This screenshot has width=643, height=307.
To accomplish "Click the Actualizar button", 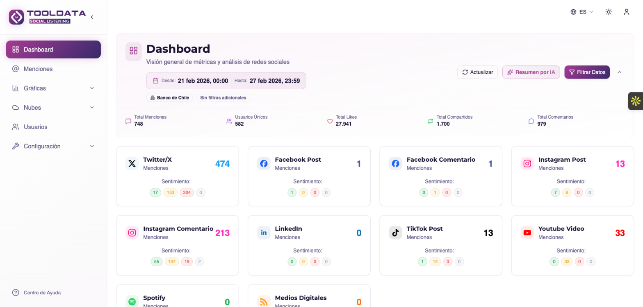I will [477, 72].
